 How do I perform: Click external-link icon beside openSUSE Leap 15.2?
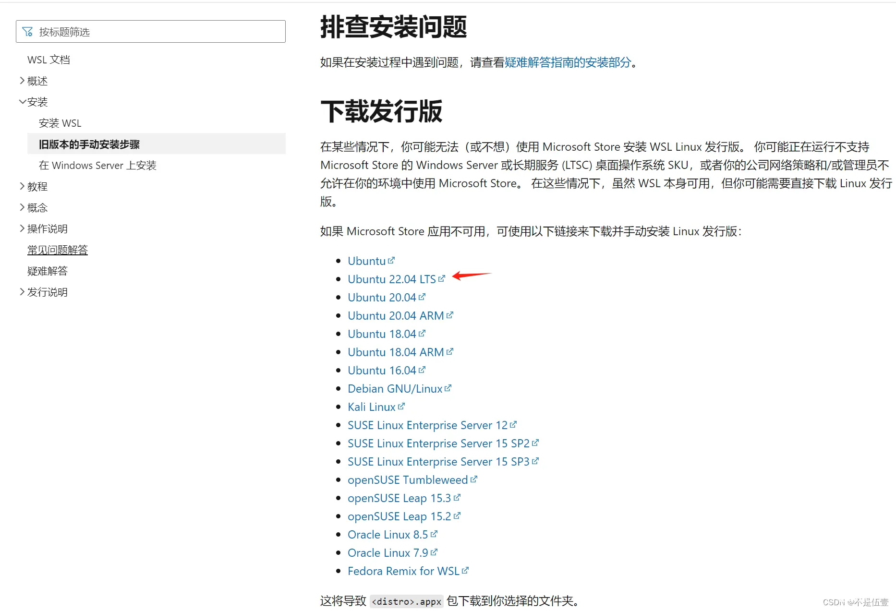[x=457, y=515]
